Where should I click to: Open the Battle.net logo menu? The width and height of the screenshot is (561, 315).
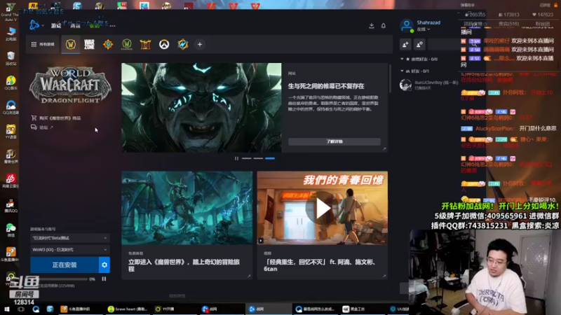[34, 25]
